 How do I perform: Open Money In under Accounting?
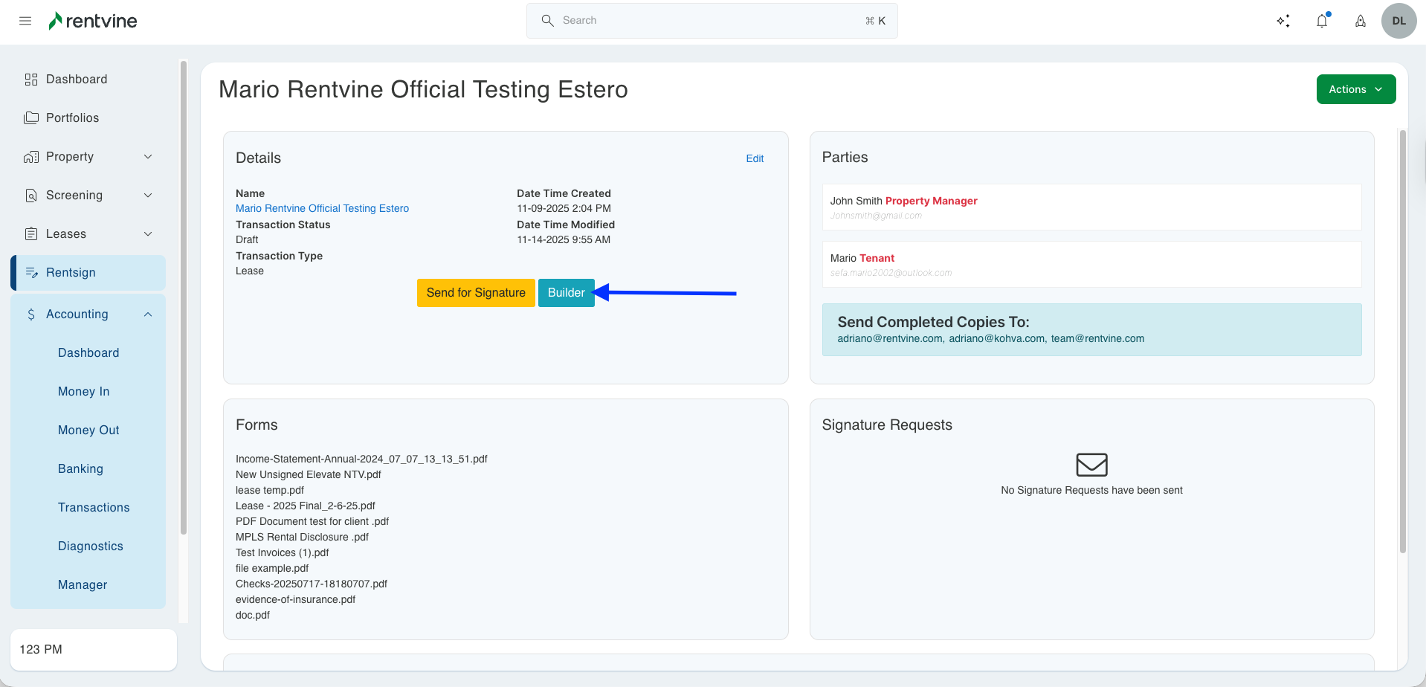(x=83, y=392)
